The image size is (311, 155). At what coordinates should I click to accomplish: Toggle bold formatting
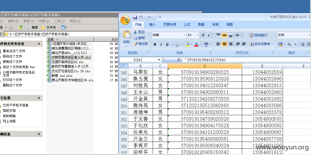pyautogui.click(x=155, y=44)
